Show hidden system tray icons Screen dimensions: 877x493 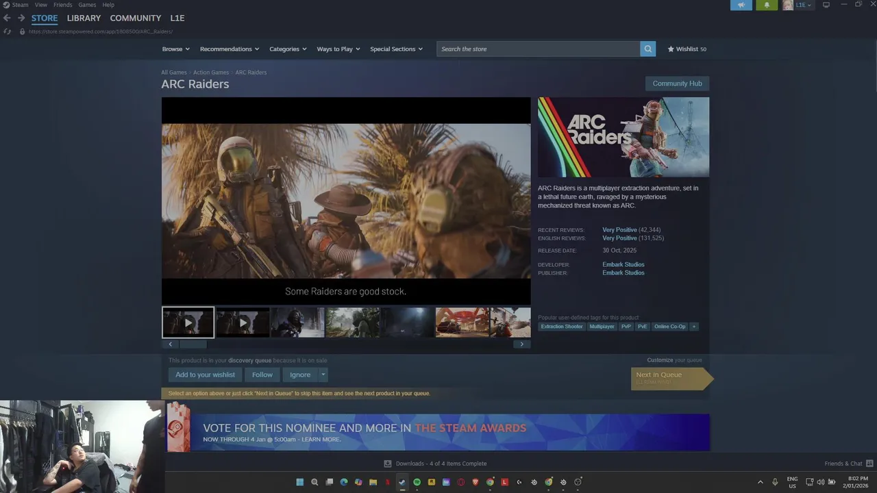click(760, 482)
